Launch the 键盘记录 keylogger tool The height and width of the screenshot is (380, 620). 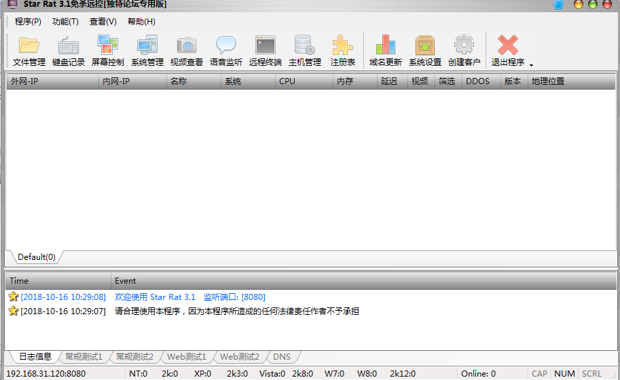(x=69, y=51)
